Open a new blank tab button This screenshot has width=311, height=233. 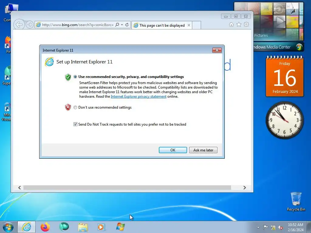click(x=197, y=25)
